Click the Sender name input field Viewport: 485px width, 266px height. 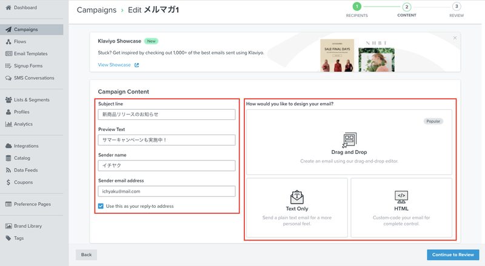click(x=167, y=165)
